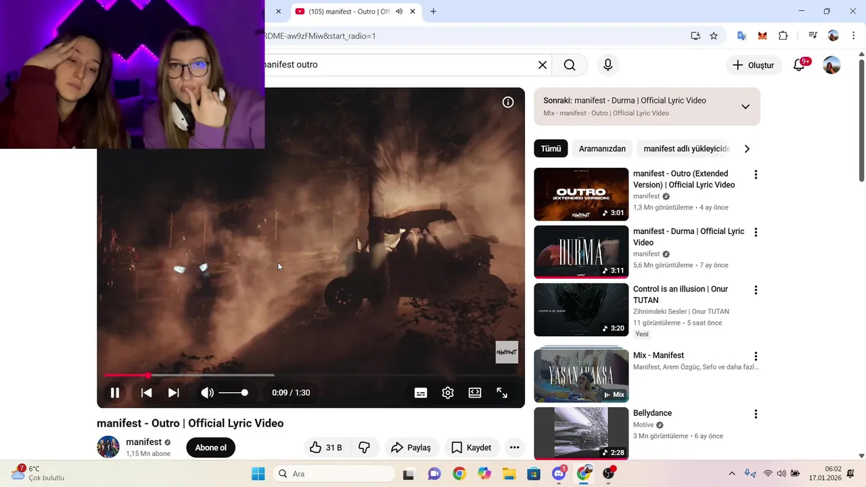This screenshot has height=487, width=866.
Task: Open options for Bellydance video
Action: click(x=756, y=414)
